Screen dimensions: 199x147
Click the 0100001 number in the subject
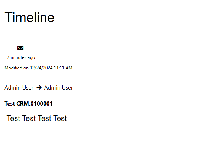tap(42, 104)
